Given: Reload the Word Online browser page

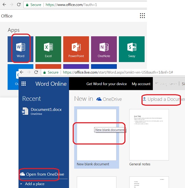Looking at the screenshot, I should 36,72.
